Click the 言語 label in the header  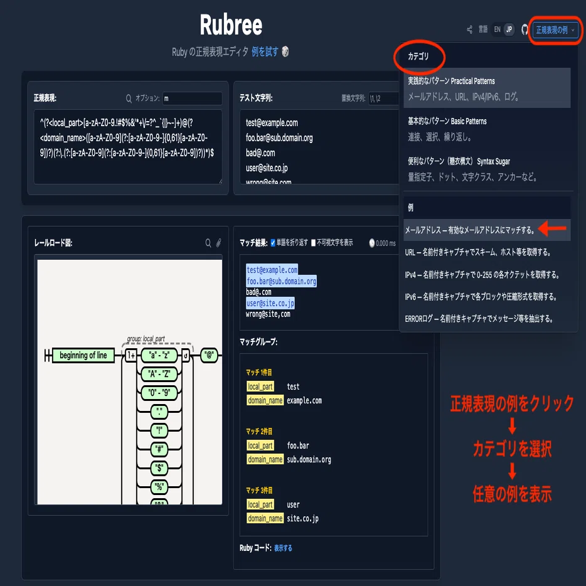tap(483, 29)
